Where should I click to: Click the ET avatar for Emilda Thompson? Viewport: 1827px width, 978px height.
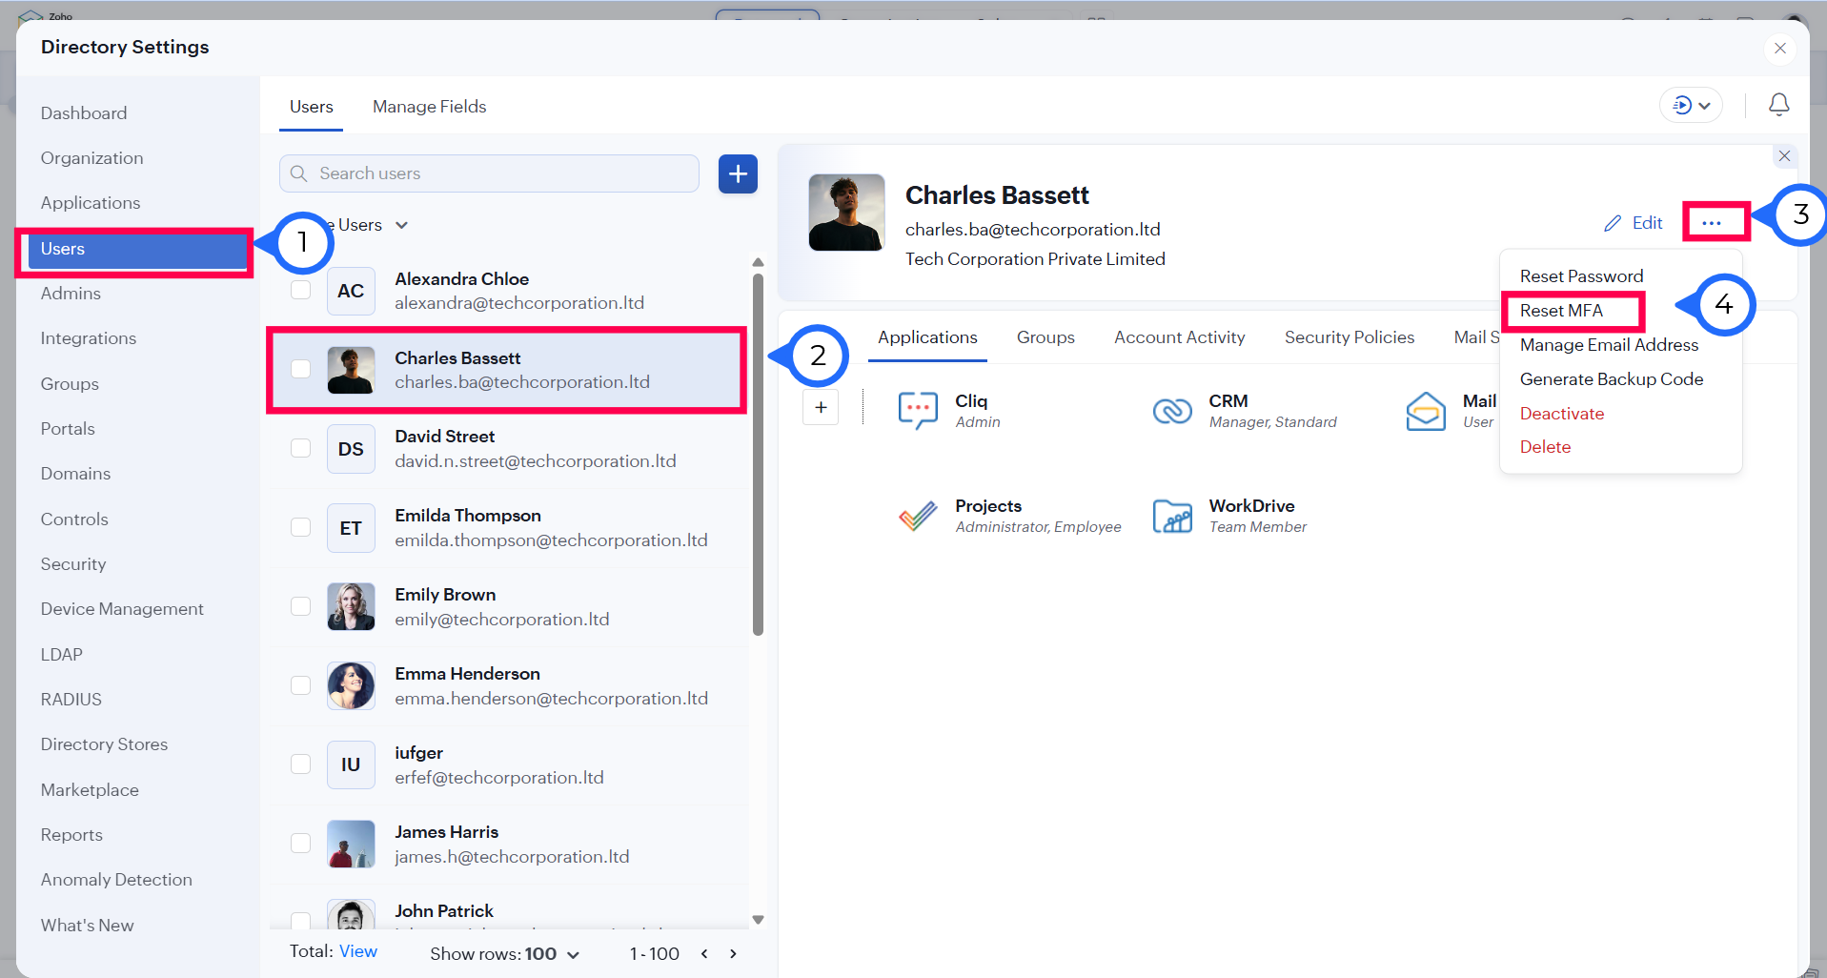coord(351,528)
